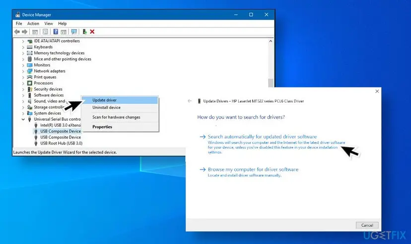Screen dimensions: 411x244
Task: Click the Security devices category icon
Action: pyautogui.click(x=30, y=89)
